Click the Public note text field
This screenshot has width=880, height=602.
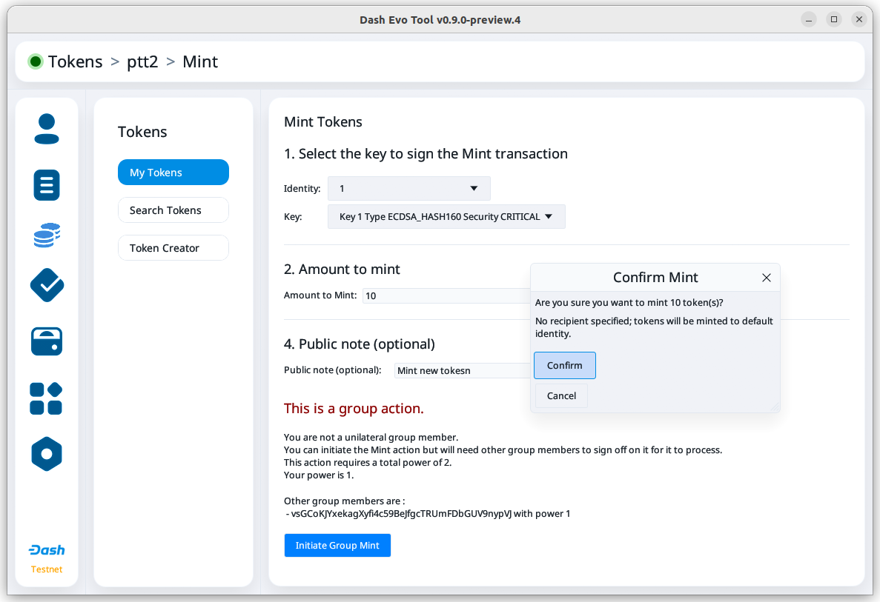click(x=461, y=370)
